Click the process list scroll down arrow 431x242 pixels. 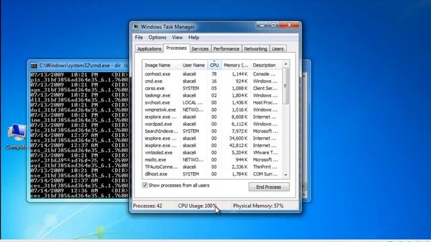[x=286, y=175]
